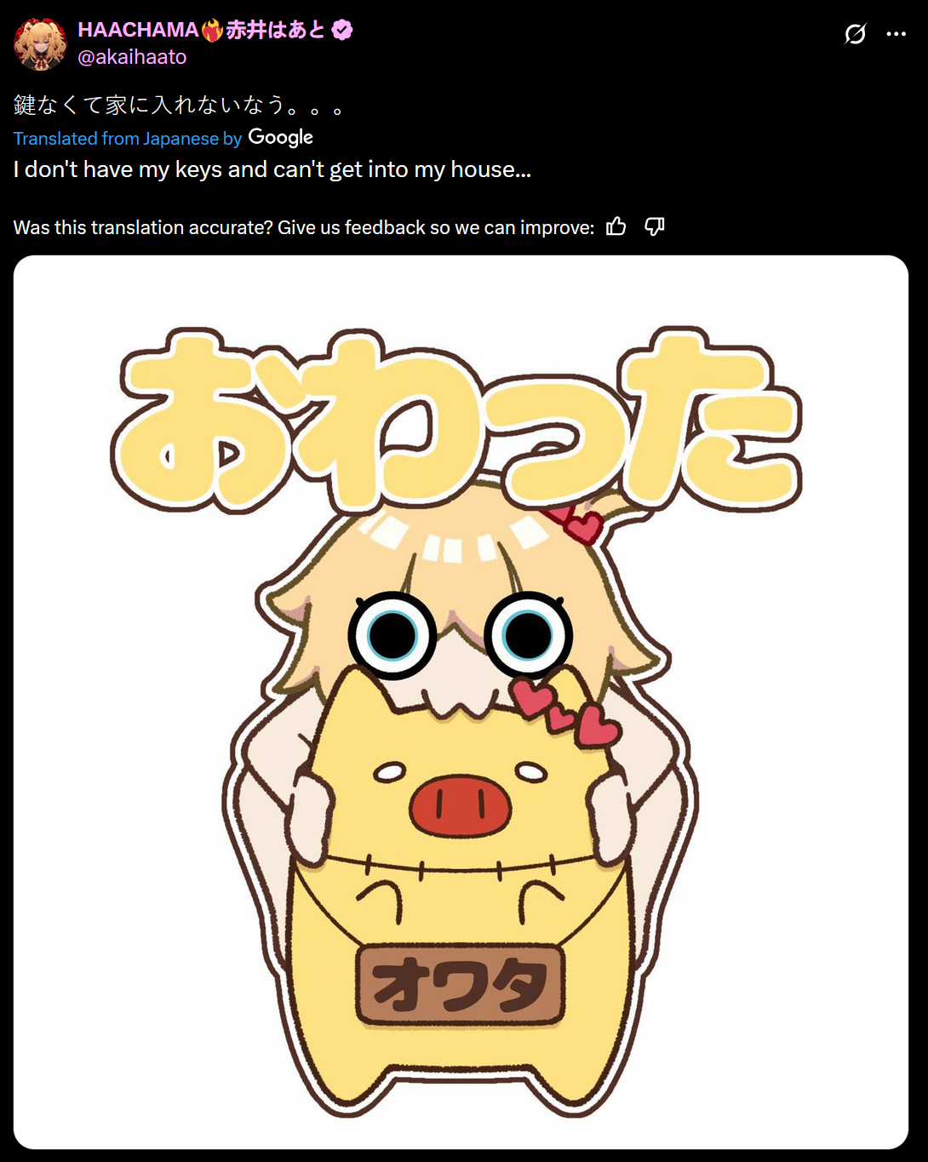
Task: Give thumbs down for the translation
Action: pos(655,226)
